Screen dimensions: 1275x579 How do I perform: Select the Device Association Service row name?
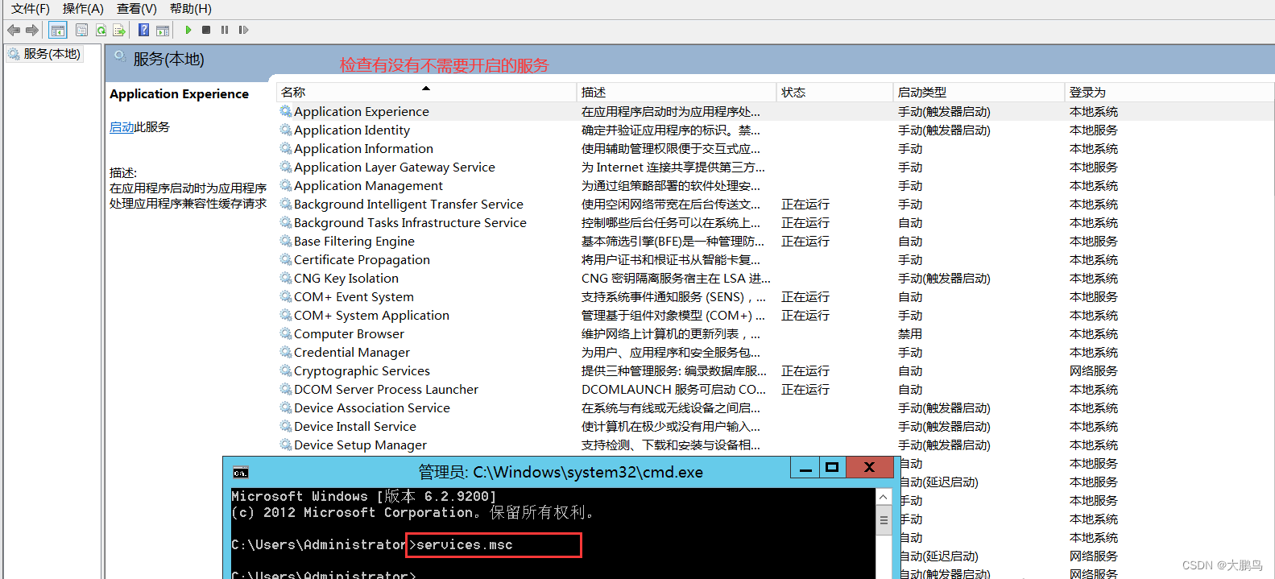(x=372, y=408)
